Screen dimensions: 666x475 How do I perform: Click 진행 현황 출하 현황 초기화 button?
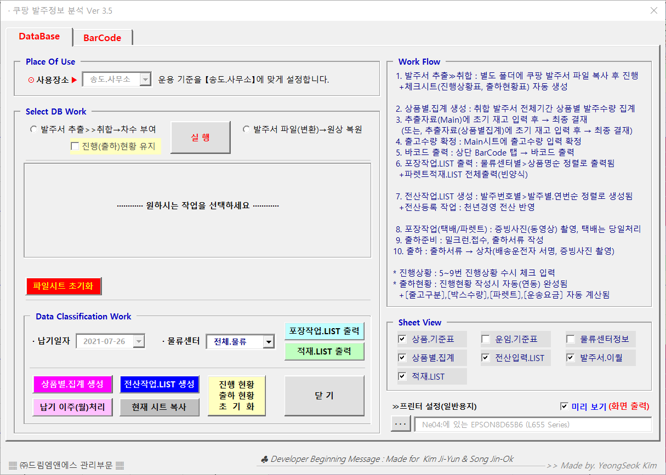click(x=237, y=396)
